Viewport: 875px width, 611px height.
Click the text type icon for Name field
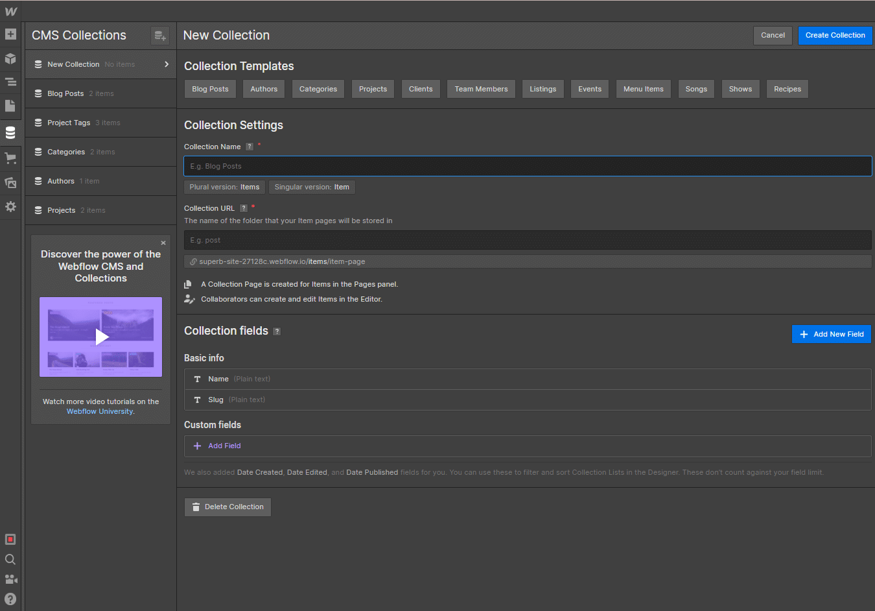(x=198, y=379)
